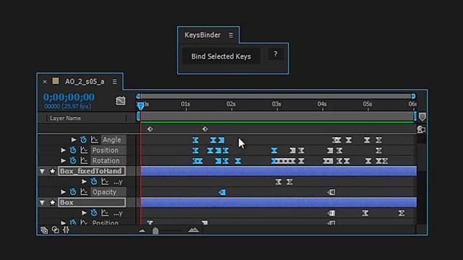Click the Box layer star icon
Viewport: 463px width, 260px height.
[x=53, y=202]
